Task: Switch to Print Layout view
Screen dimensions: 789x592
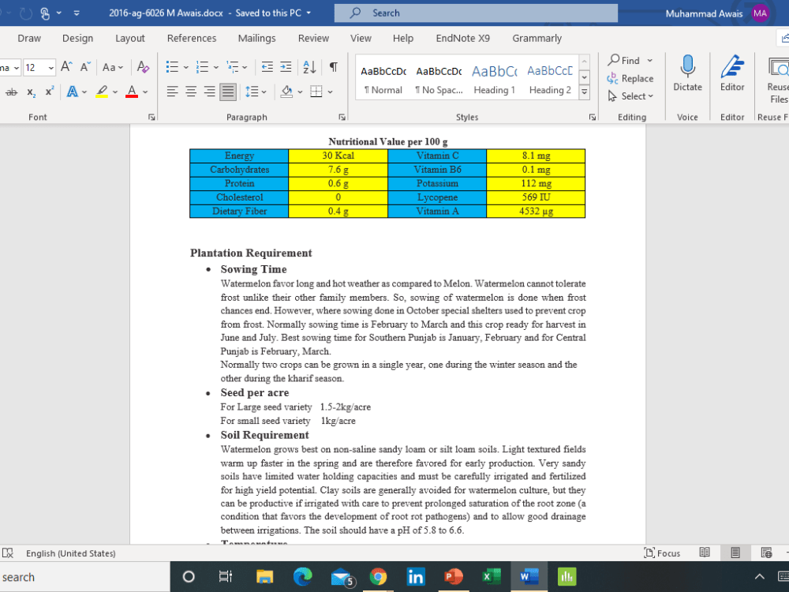Action: pyautogui.click(x=735, y=553)
